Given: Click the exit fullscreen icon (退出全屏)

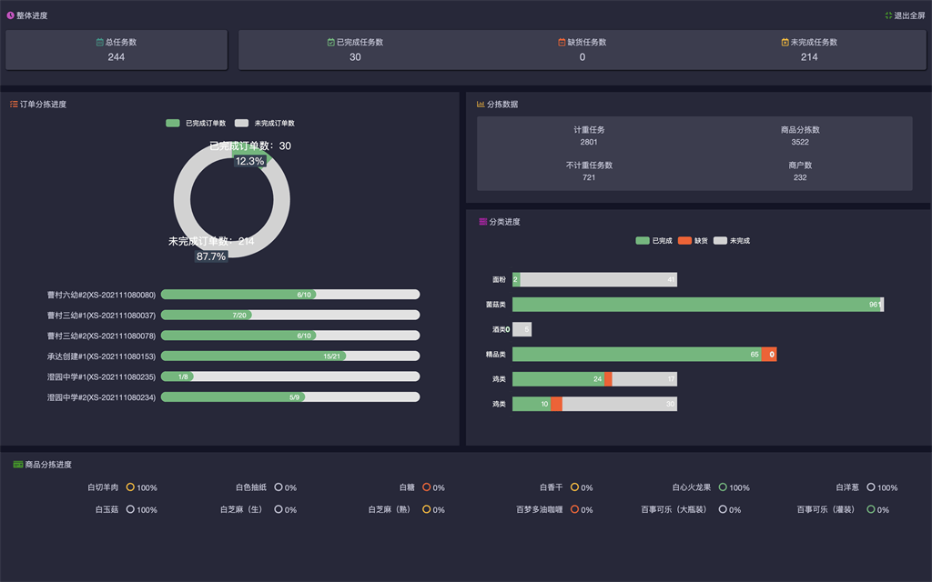Looking at the screenshot, I should click(x=888, y=15).
